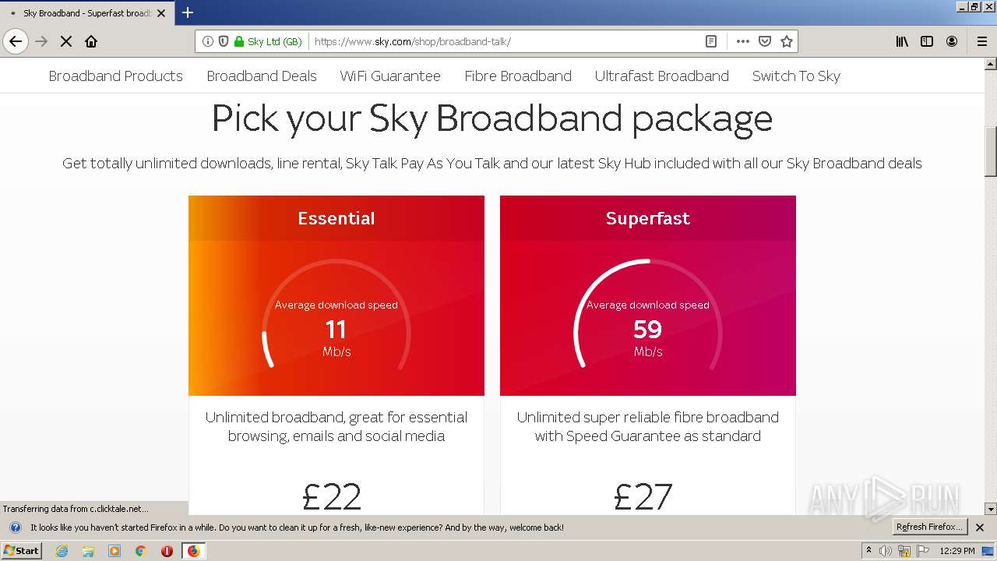This screenshot has height=561, width=997.
Task: Click the Firefox back arrow button
Action: click(16, 41)
